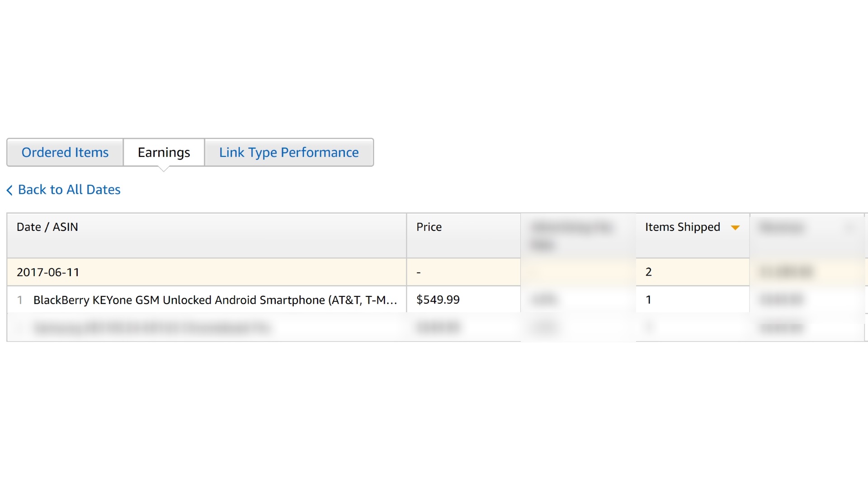Viewport: 868px width, 488px height.
Task: Click the $549.99 price cell
Action: click(438, 300)
